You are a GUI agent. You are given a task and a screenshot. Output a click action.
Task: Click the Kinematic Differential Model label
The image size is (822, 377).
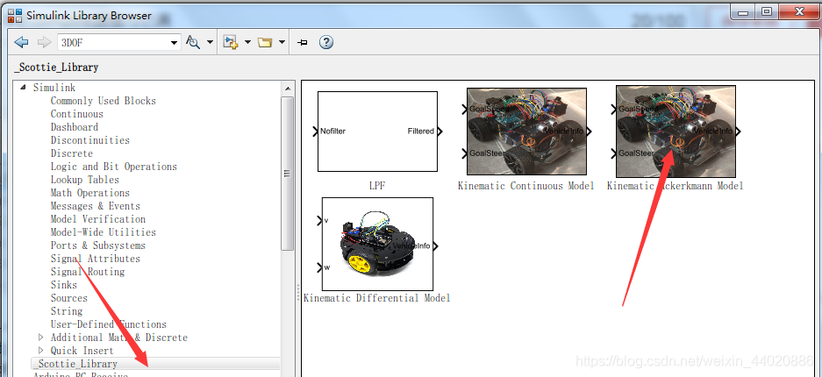(x=377, y=298)
